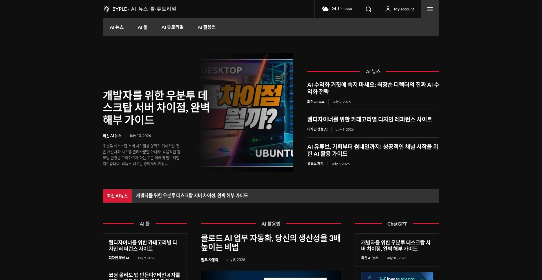This screenshot has height=280, width=542.
Task: Open article 클로드 AI 업무 자동화
Action: [271, 242]
